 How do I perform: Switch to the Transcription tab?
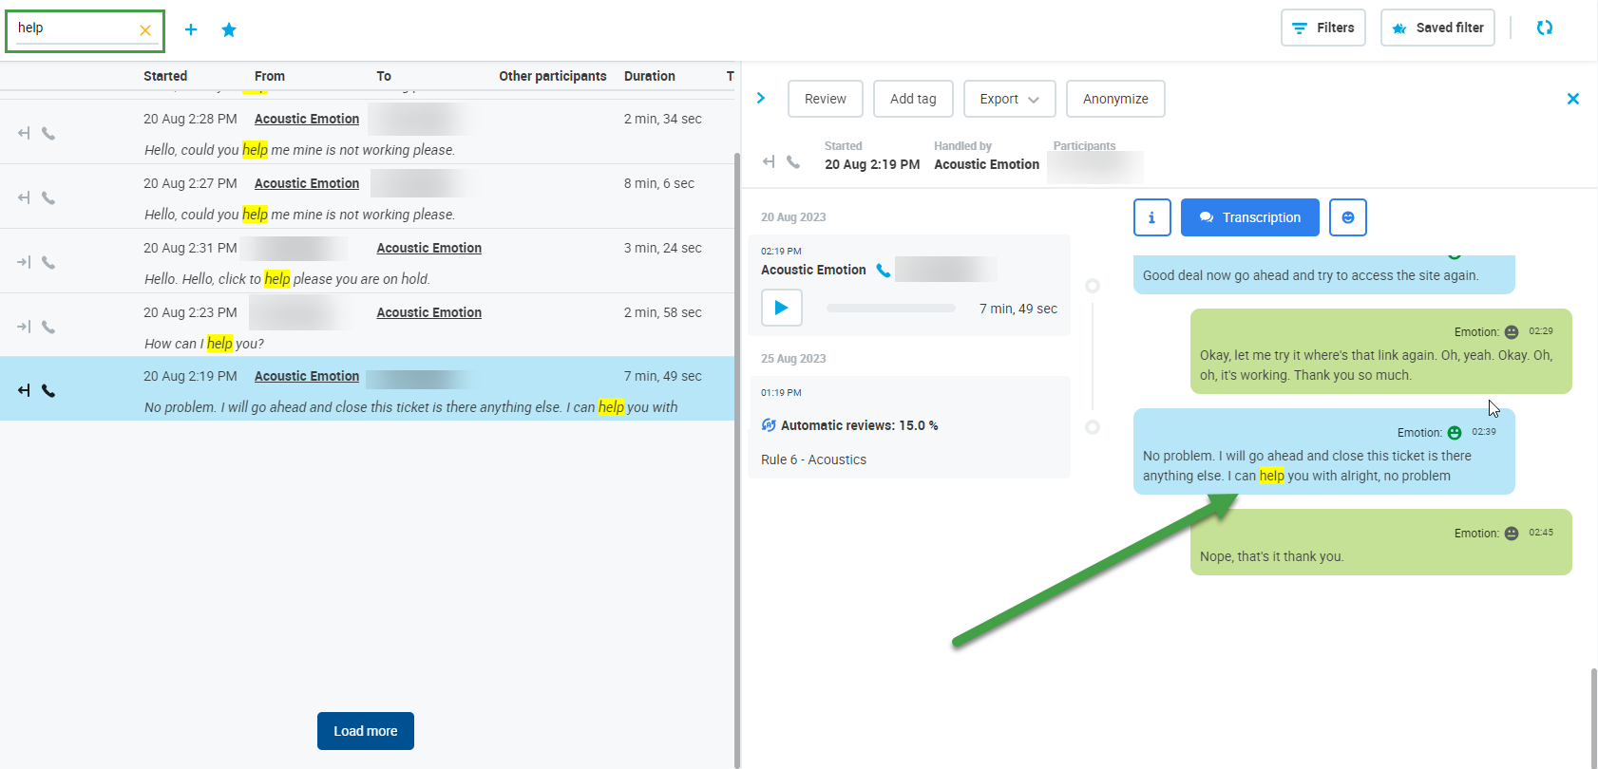tap(1249, 217)
